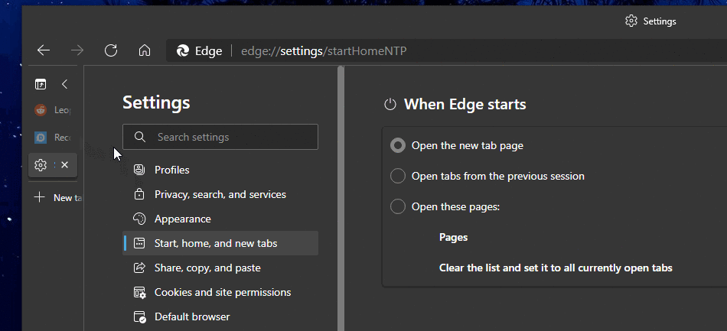The width and height of the screenshot is (727, 331).
Task: Open Profiles settings section
Action: pos(220,170)
